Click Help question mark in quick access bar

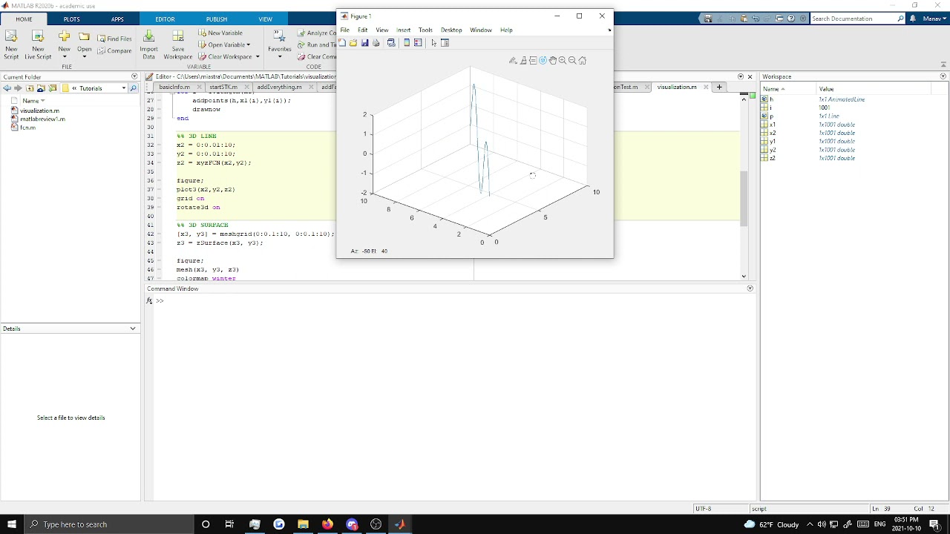[791, 19]
